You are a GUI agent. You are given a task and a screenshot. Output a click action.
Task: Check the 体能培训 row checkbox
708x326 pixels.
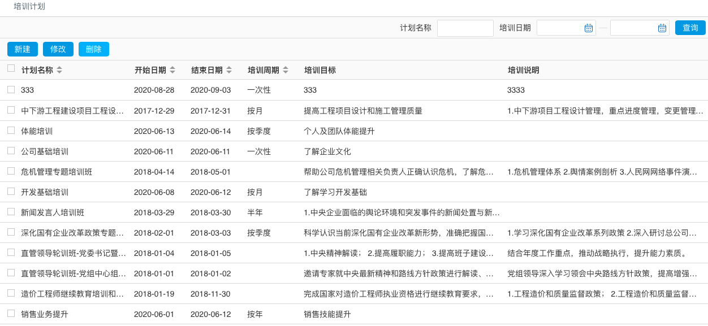(x=10, y=131)
